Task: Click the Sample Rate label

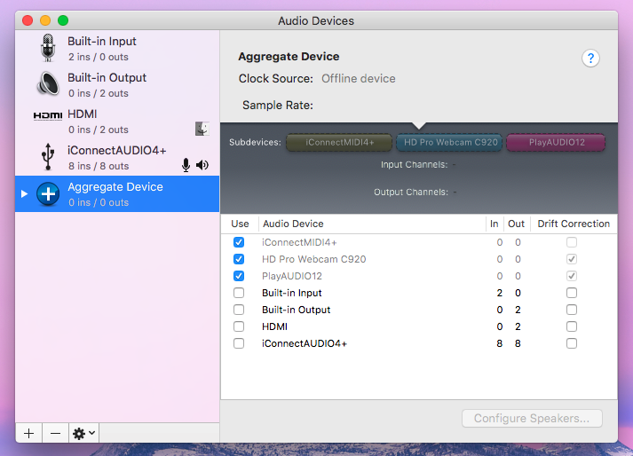Action: 278,106
